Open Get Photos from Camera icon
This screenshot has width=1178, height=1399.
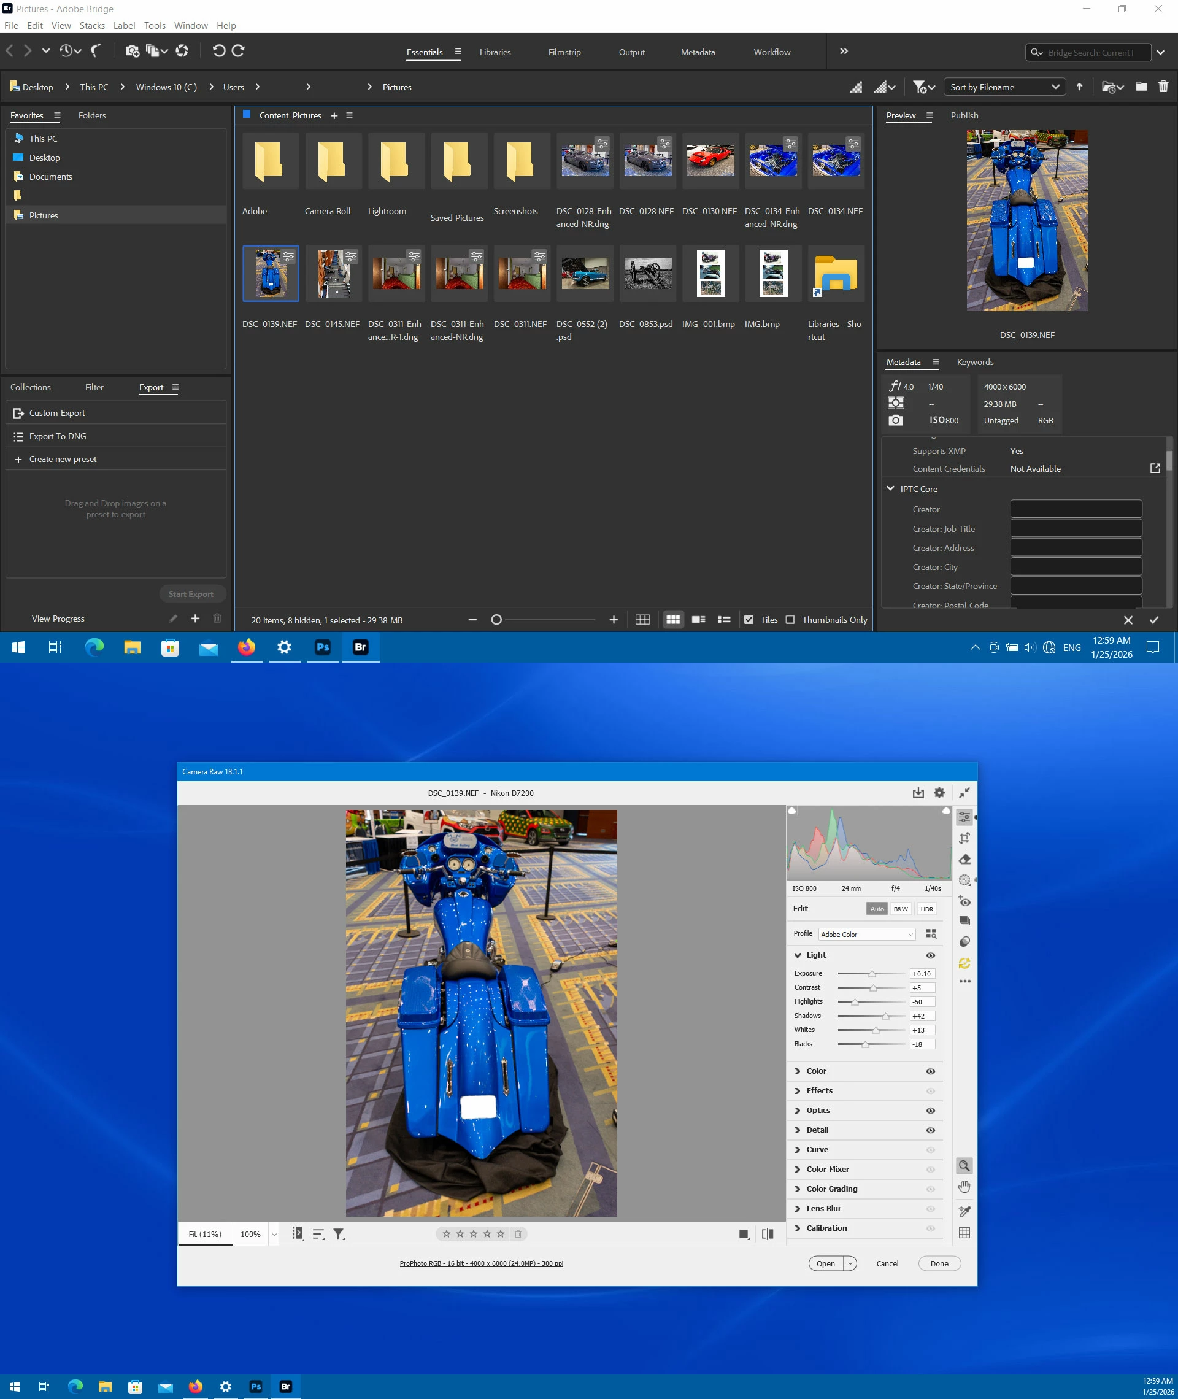[133, 51]
